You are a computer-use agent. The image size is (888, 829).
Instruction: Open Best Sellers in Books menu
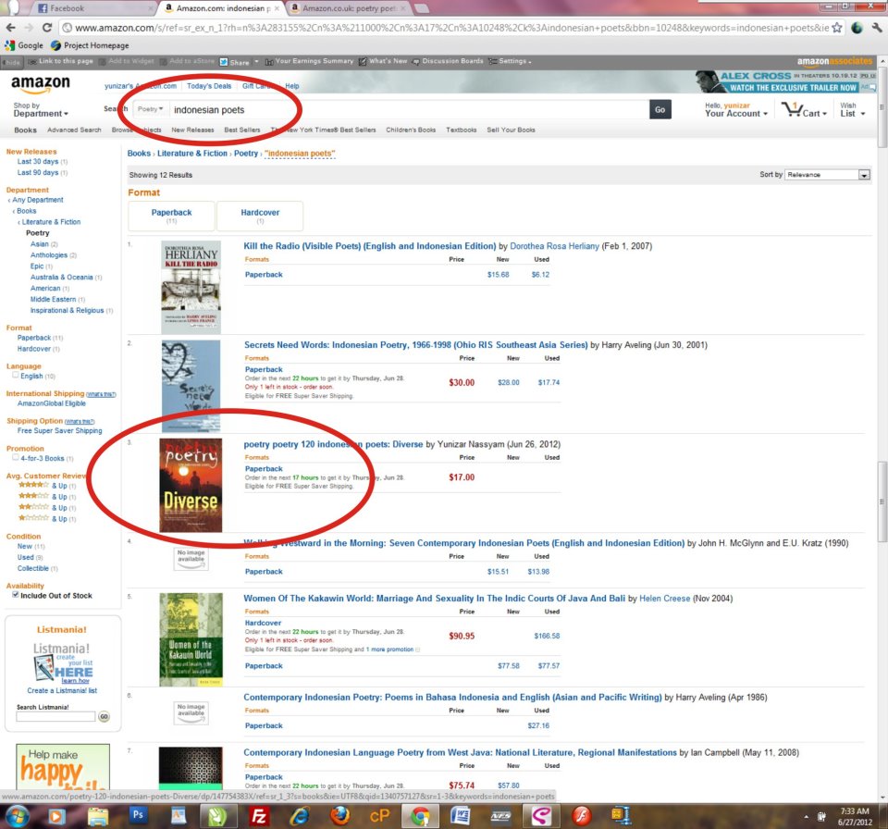pos(241,130)
